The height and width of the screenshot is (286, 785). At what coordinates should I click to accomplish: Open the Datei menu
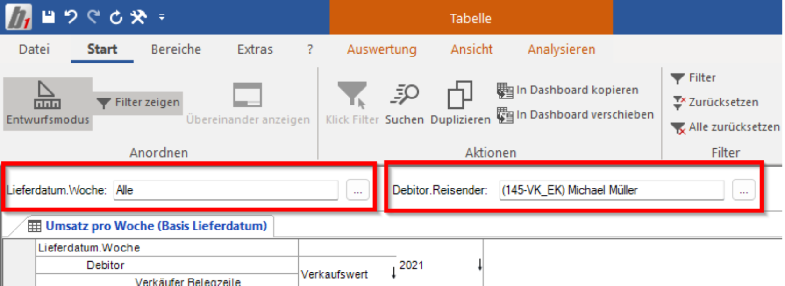[34, 49]
